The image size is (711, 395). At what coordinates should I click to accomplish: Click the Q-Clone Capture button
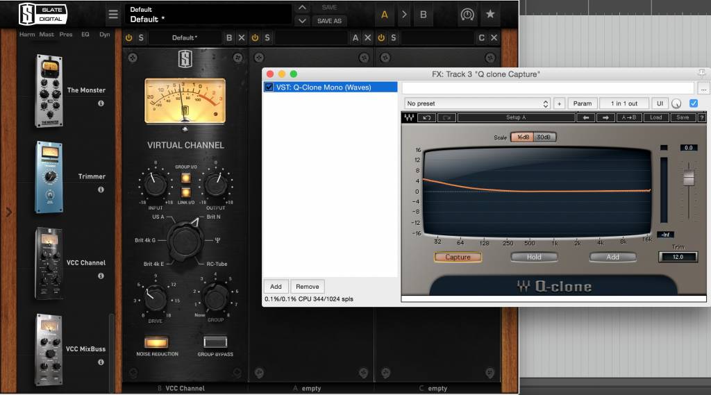pos(458,257)
